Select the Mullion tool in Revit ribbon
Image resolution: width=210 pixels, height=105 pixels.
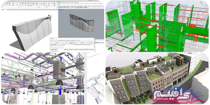click(x=33, y=4)
